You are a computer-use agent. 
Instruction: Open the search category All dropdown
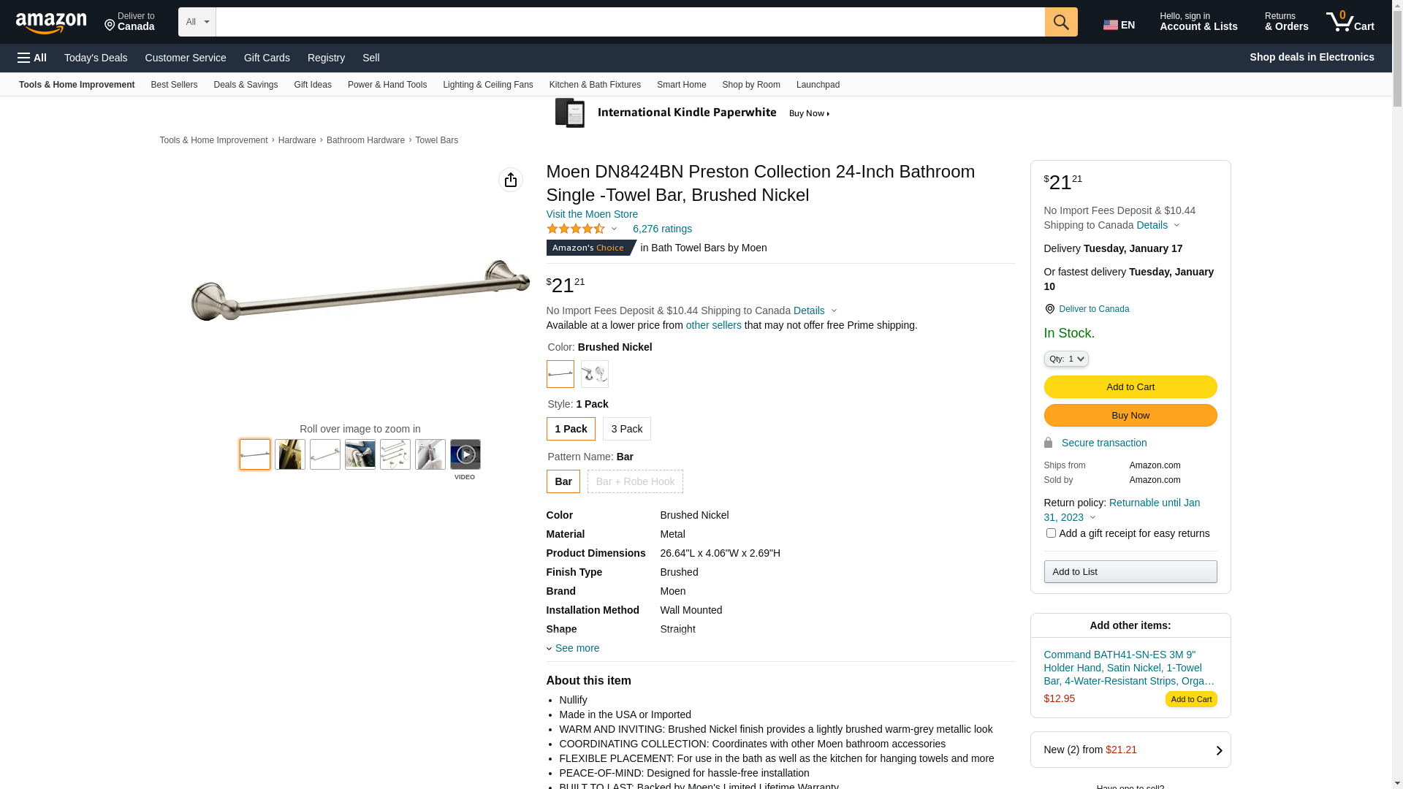197,22
